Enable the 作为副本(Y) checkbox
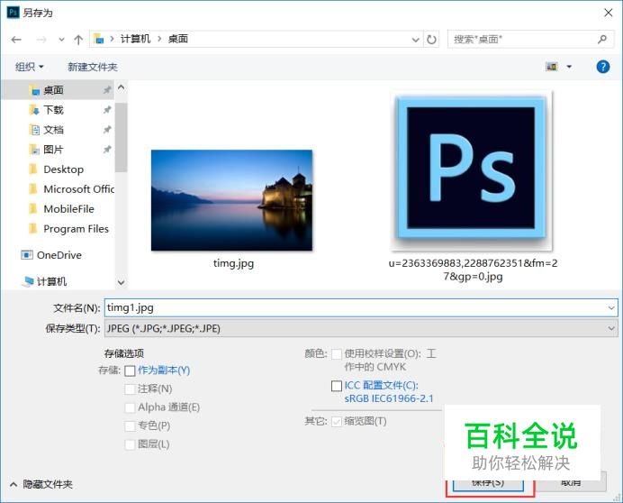Viewport: 623px width, 503px height. click(x=130, y=370)
